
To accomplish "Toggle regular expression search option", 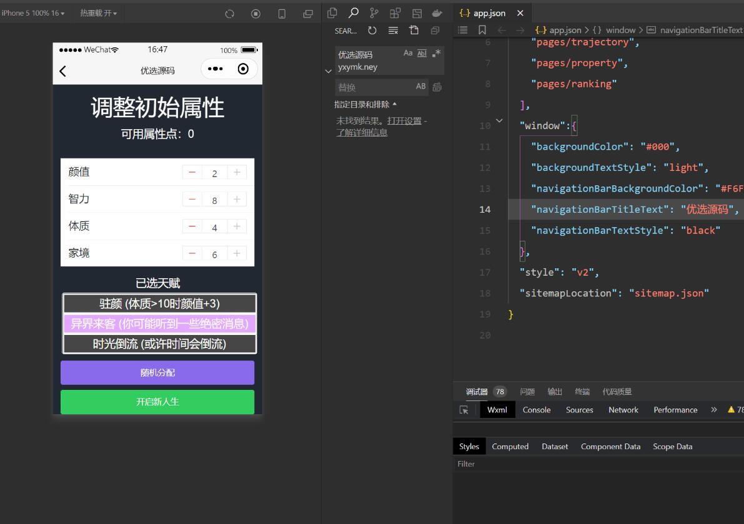I will click(436, 54).
